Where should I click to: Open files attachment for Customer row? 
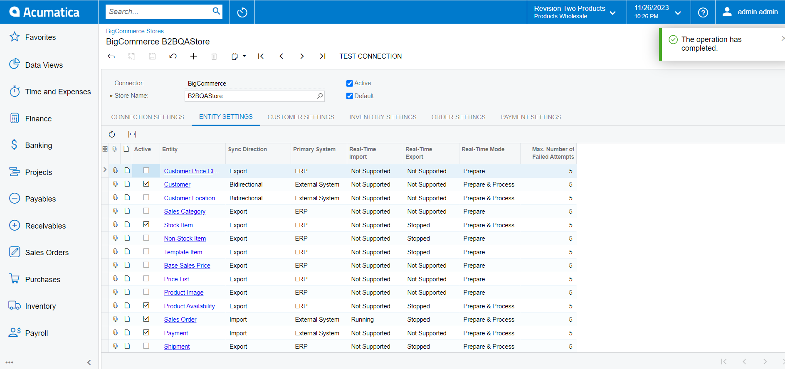tap(116, 184)
